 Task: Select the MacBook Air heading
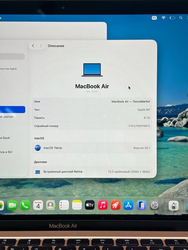click(92, 86)
